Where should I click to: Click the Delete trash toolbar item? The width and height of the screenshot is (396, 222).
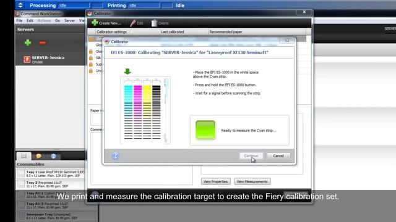click(x=160, y=23)
